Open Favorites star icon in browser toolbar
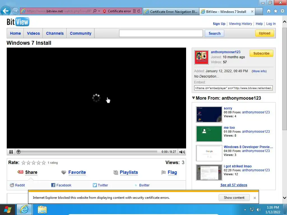The width and height of the screenshot is (287, 215). pyautogui.click(x=276, y=11)
